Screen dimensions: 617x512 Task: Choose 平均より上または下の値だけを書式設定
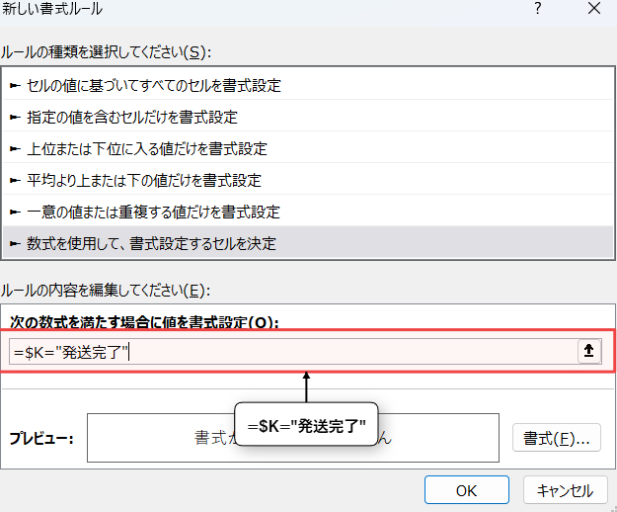143,180
